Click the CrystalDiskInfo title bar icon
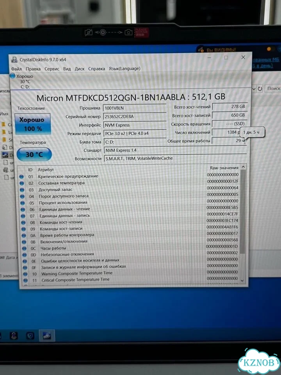The width and height of the screenshot is (281, 375). point(14,60)
